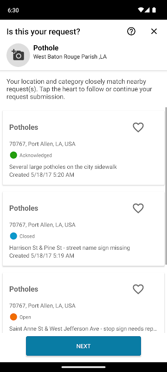Select the Pothole category heading
The image size is (167, 372).
coord(46,48)
